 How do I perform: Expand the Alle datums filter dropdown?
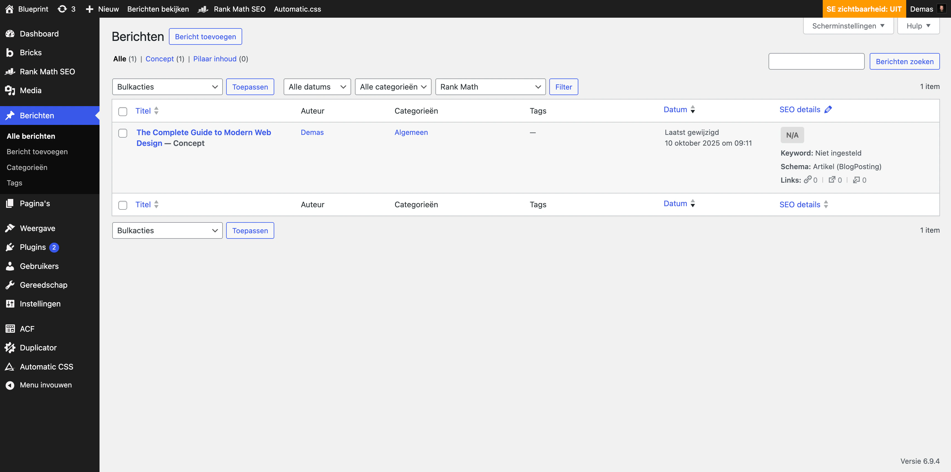pyautogui.click(x=317, y=87)
